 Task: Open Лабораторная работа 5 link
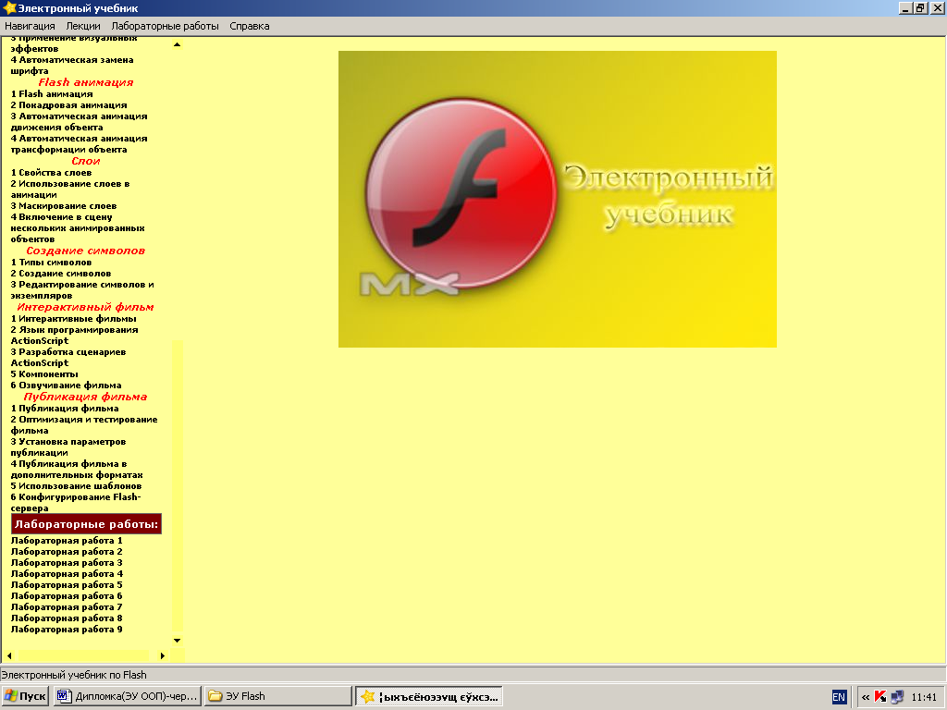(67, 585)
